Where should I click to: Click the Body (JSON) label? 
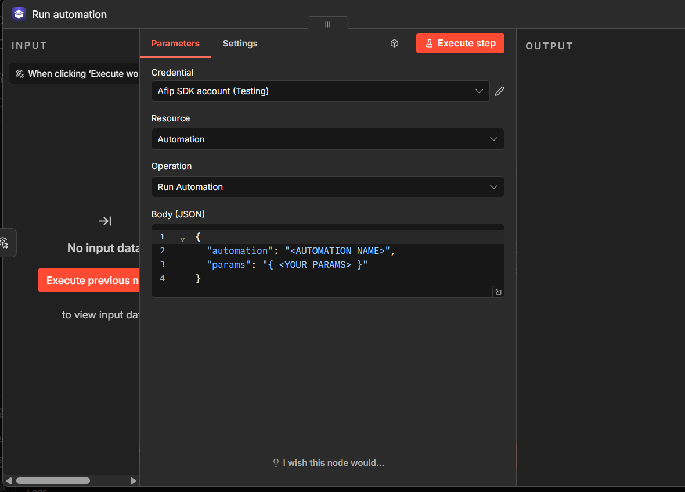pyautogui.click(x=178, y=214)
